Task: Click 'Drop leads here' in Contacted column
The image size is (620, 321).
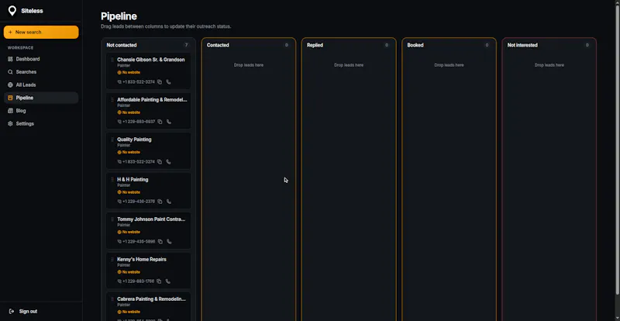Action: click(x=248, y=65)
